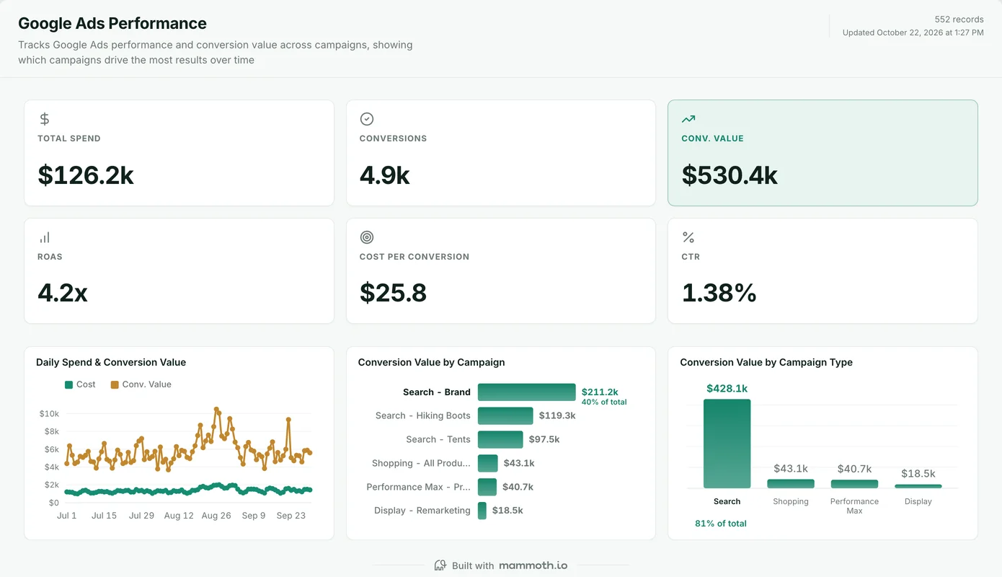
Task: Click the 81% of total label
Action: (721, 524)
